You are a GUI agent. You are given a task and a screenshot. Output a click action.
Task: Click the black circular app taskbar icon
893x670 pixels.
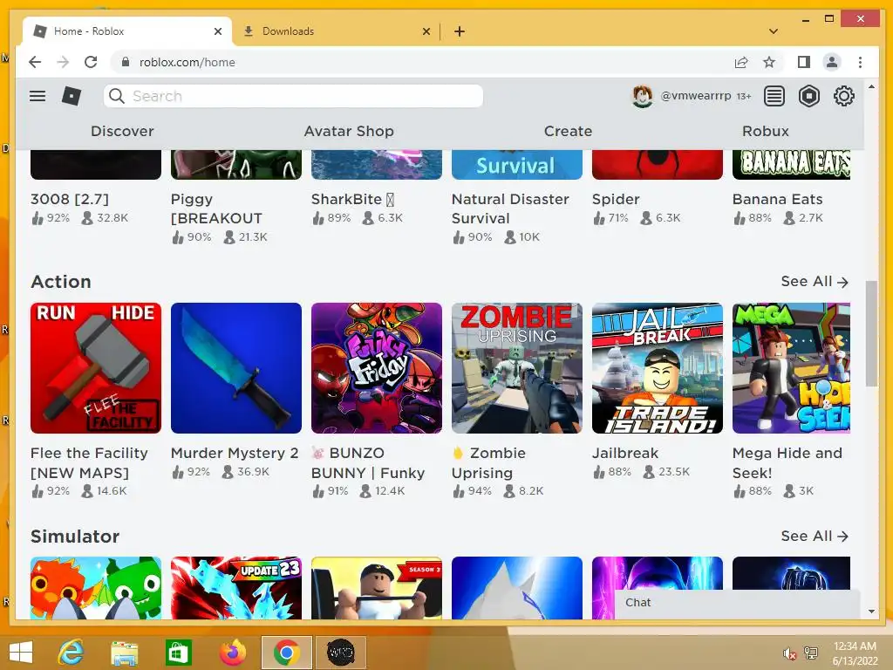coord(341,653)
